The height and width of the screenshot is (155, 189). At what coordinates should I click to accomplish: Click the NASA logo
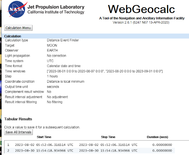click(17, 9)
